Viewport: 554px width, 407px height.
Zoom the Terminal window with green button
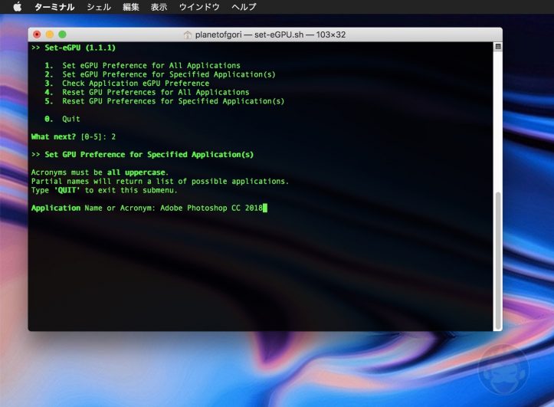(63, 34)
